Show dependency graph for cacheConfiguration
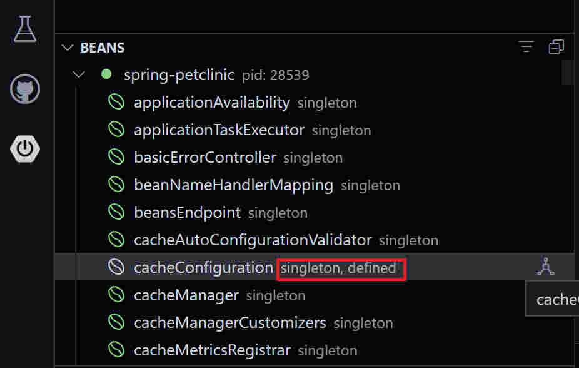The image size is (579, 368). 546,267
